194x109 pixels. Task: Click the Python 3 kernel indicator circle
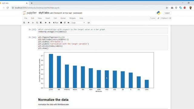[x=170, y=18]
